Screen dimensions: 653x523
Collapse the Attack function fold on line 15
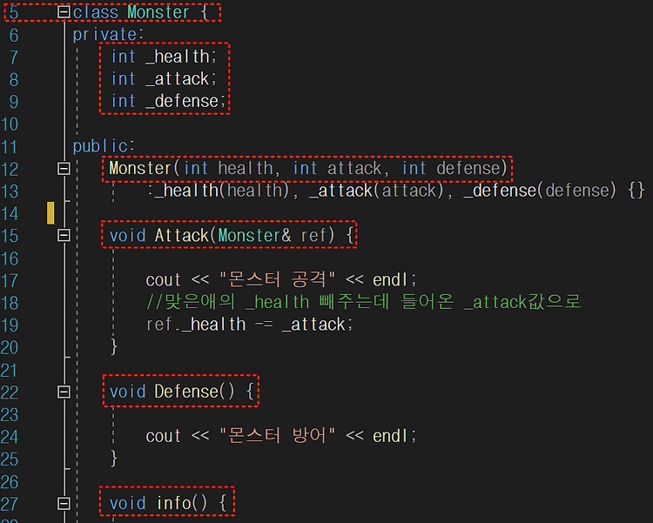click(64, 235)
